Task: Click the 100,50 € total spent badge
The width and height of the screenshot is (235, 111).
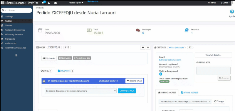Action: pos(164,81)
